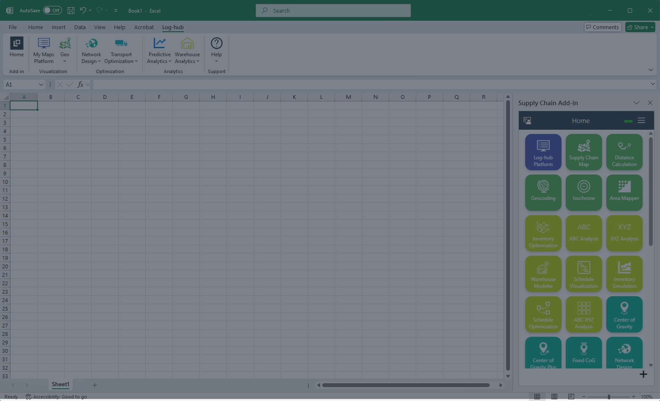
Task: Select the Sheet1 tab
Action: click(60, 385)
